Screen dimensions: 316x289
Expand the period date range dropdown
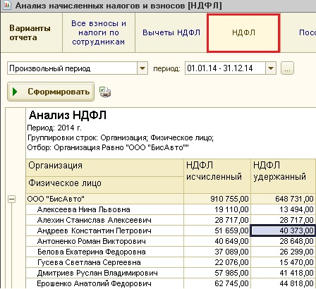point(271,68)
